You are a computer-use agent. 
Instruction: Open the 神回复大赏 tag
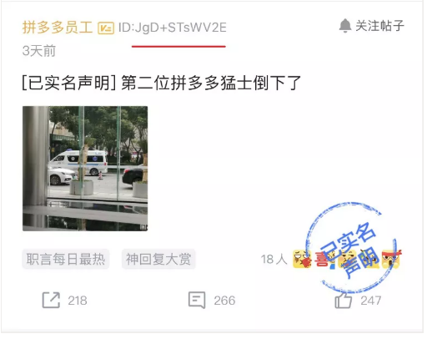[x=158, y=259]
